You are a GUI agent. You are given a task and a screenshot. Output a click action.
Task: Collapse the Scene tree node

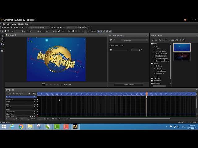[152, 44]
